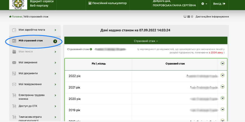Click round arrow beside Мій страховий стаж

pos(55,41)
